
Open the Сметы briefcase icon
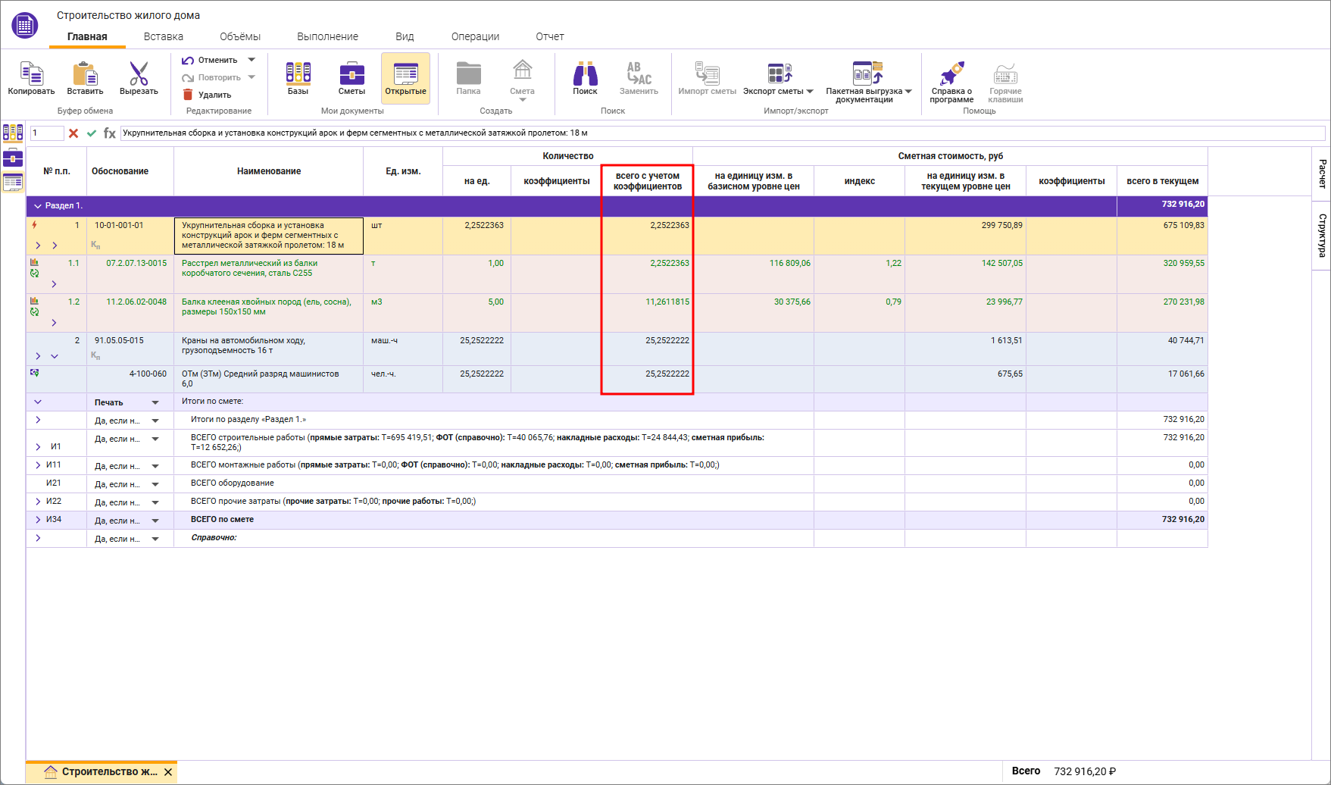[x=351, y=74]
